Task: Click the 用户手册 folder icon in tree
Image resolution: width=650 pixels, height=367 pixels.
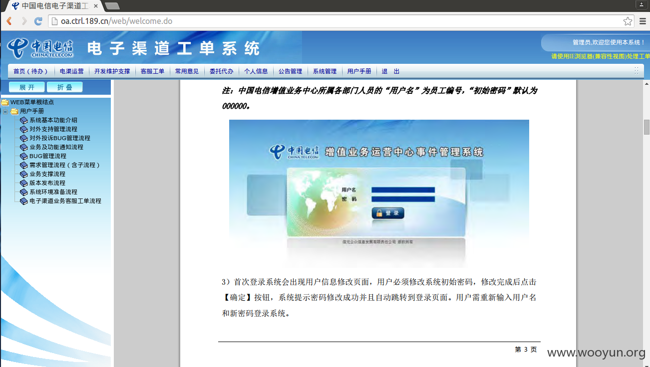Action: click(14, 111)
